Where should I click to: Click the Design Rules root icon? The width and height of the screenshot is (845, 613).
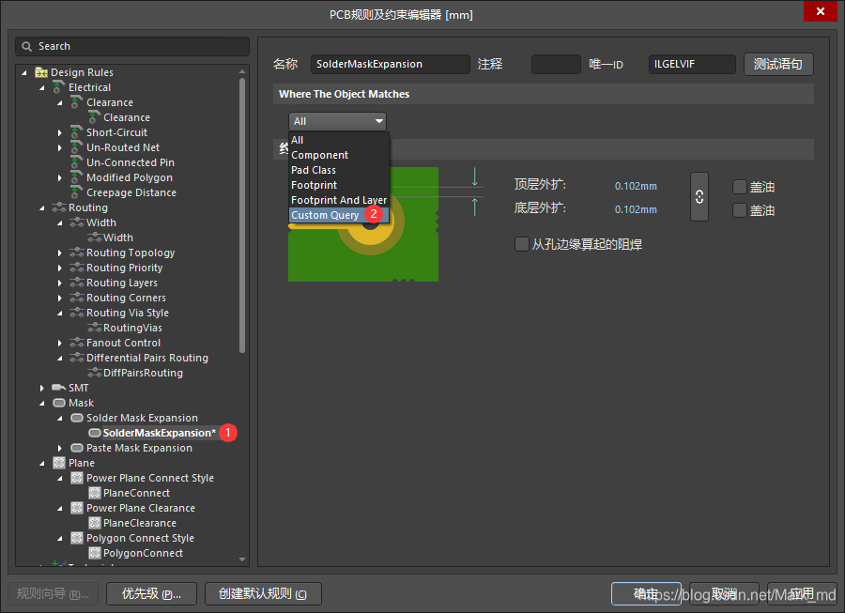click(x=41, y=72)
